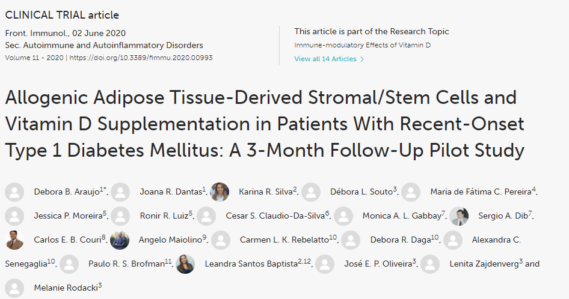Click Debora B. Araujo's avatar icon

point(14,192)
